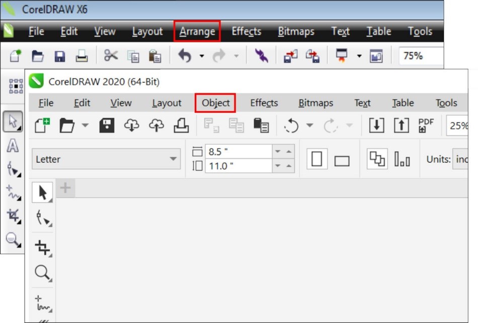The width and height of the screenshot is (478, 323).
Task: Click Export icon in X6 toolbar
Action: tap(313, 56)
